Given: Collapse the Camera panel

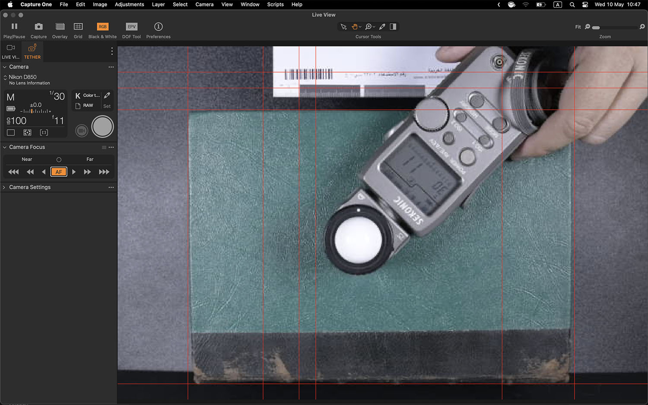Looking at the screenshot, I should click(5, 67).
